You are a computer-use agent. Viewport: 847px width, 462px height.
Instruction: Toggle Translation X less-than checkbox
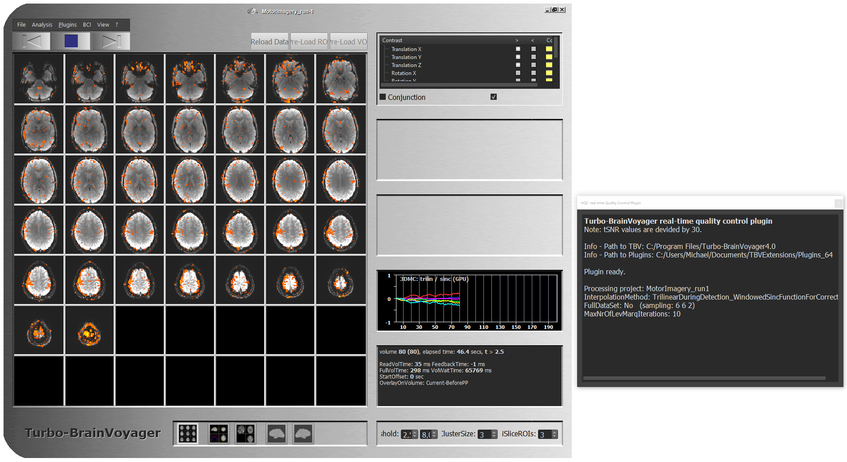(x=534, y=49)
